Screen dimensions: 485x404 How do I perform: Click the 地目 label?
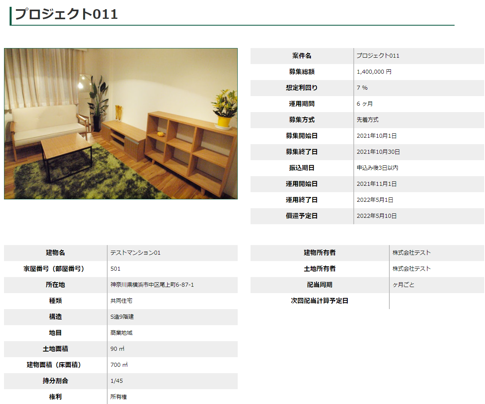[55, 333]
